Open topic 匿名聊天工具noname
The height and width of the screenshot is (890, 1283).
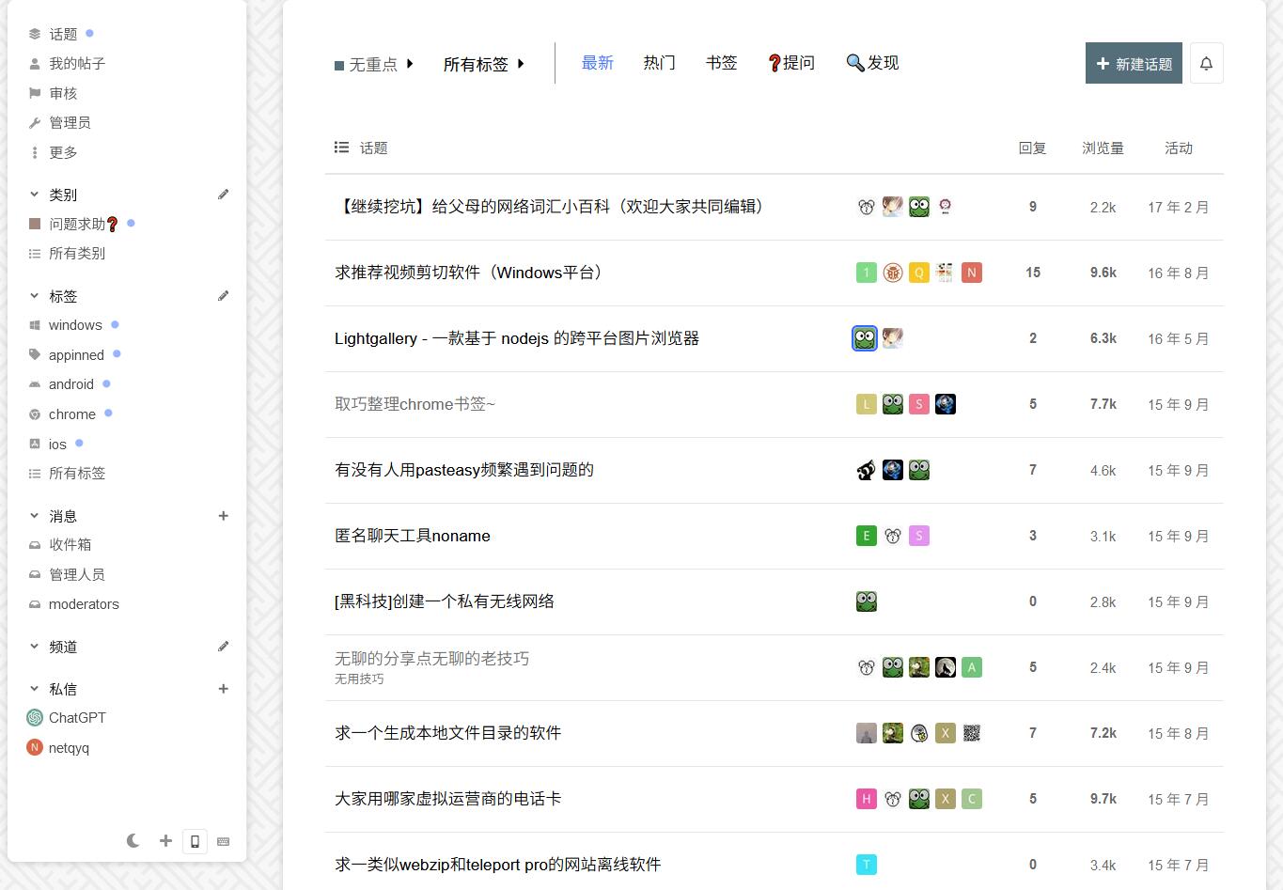413,536
